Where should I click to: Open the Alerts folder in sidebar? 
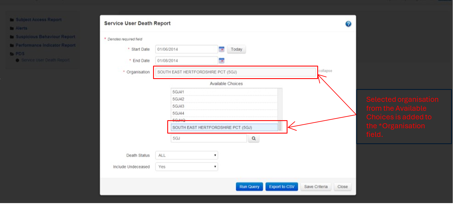(x=21, y=28)
